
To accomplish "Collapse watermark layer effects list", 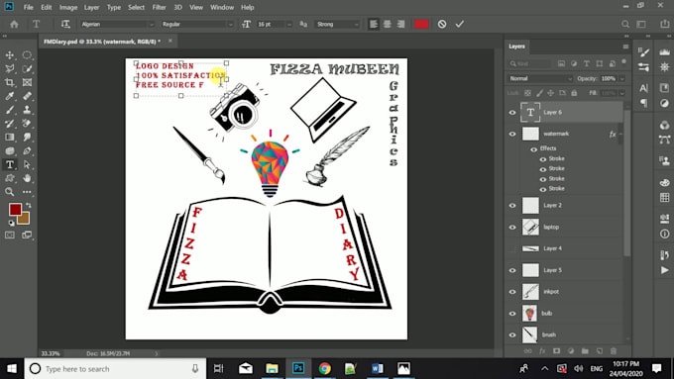I will pos(621,134).
